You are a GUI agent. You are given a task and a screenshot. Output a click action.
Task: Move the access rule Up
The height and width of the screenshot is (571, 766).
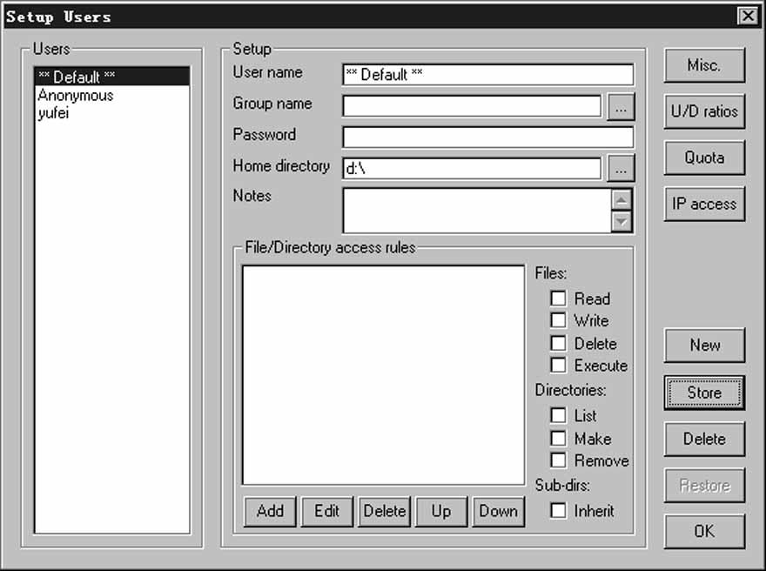pyautogui.click(x=441, y=512)
